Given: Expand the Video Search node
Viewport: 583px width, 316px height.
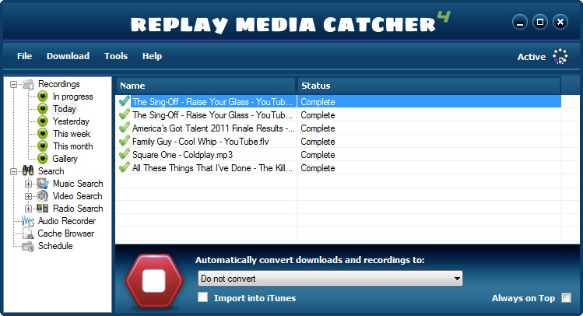Looking at the screenshot, I should [x=28, y=196].
